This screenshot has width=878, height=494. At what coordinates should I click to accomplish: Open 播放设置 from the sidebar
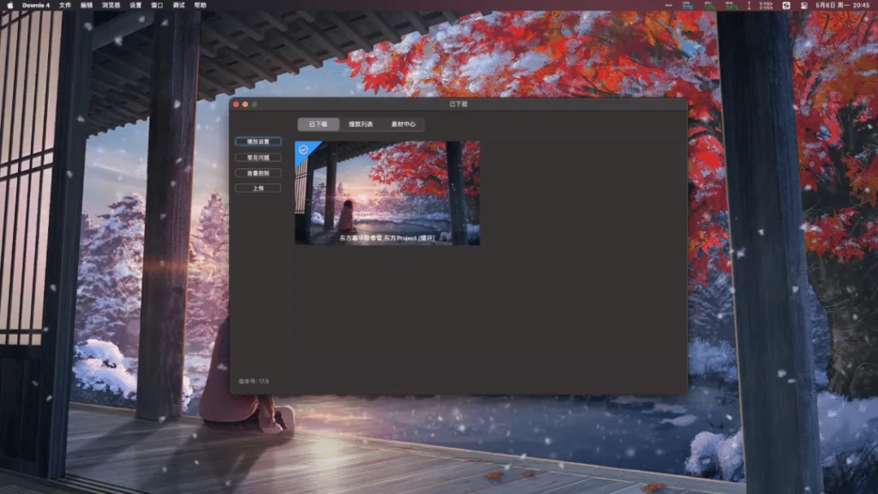point(257,140)
